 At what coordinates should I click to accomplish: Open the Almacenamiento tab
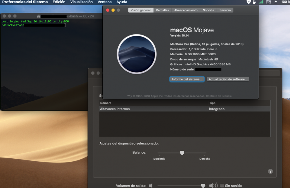186,10
